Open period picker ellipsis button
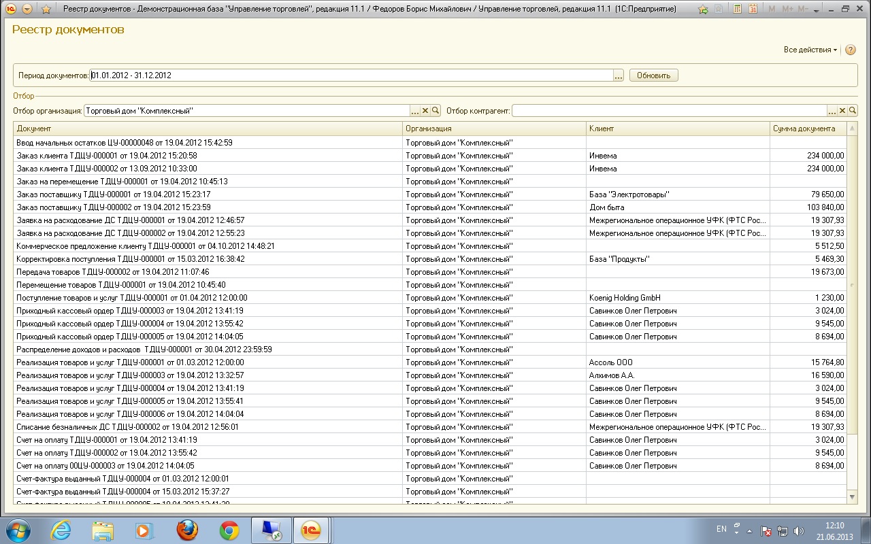Viewport: 871px width, 544px height. 619,75
